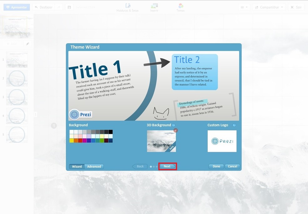308x214 pixels.
Task: Click Desfazer to undo
Action: pos(44,7)
